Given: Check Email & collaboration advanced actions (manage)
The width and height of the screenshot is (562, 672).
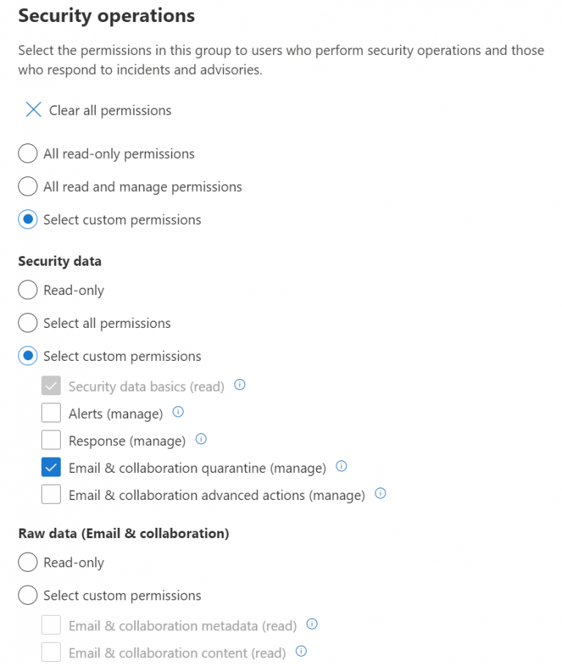Looking at the screenshot, I should [x=50, y=493].
